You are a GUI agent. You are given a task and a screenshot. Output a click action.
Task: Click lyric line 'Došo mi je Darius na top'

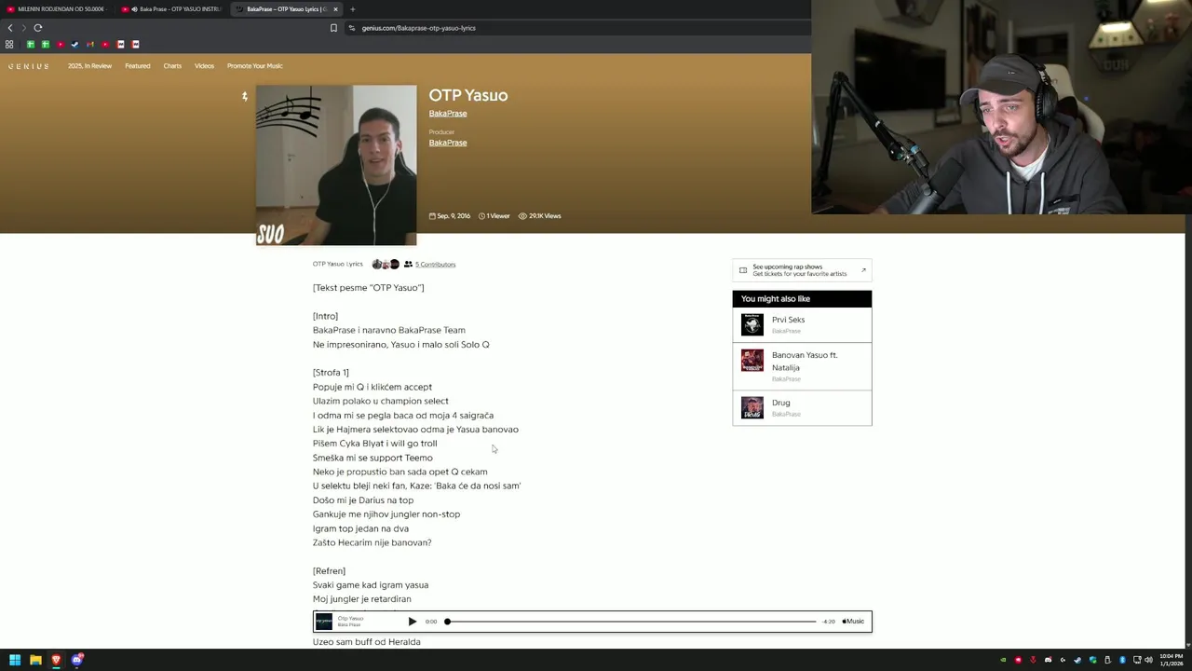click(363, 500)
